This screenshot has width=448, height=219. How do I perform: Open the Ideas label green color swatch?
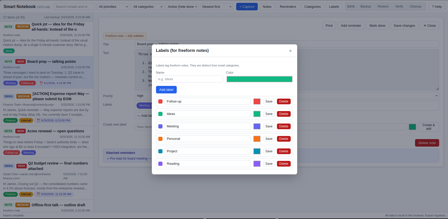pyautogui.click(x=257, y=114)
